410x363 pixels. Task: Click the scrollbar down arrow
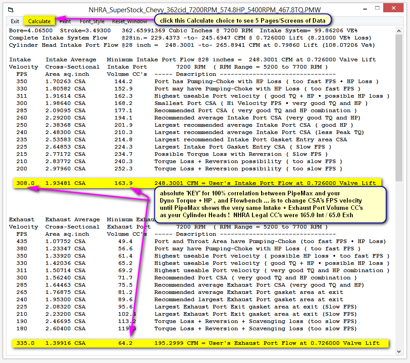point(399,352)
